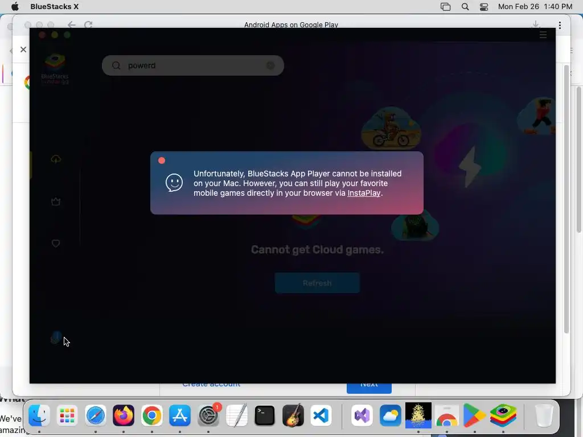Reload the Android Apps on Google Play page

pos(88,25)
